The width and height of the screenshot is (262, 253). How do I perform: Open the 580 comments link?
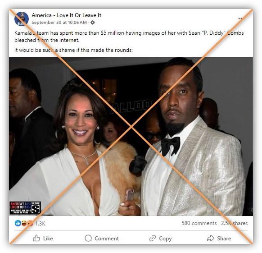tap(199, 223)
